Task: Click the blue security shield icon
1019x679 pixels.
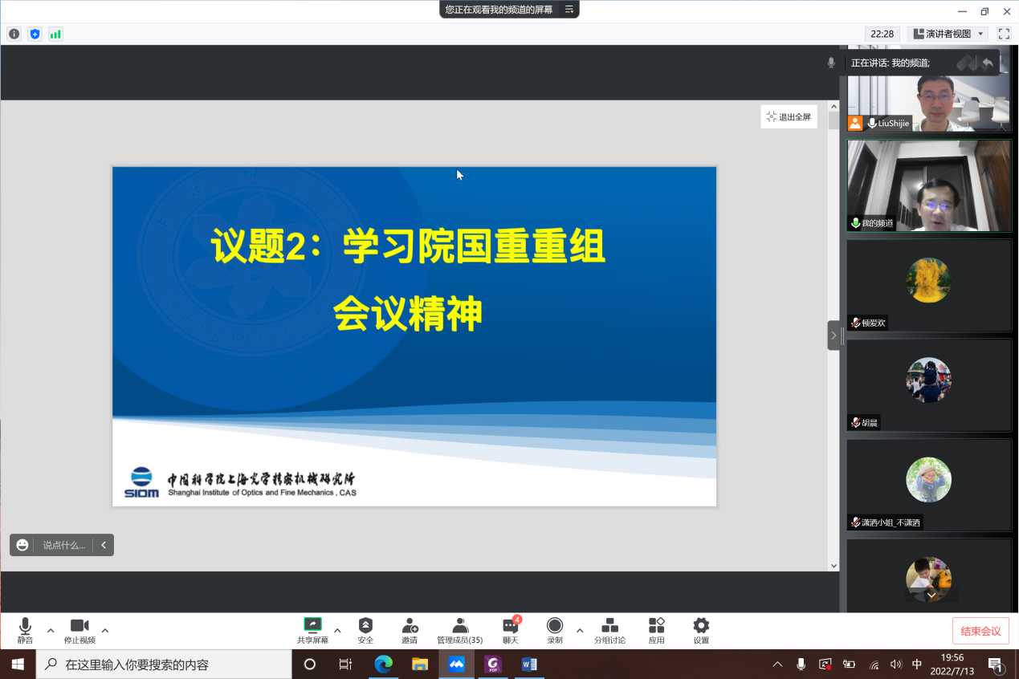Action: pos(35,34)
